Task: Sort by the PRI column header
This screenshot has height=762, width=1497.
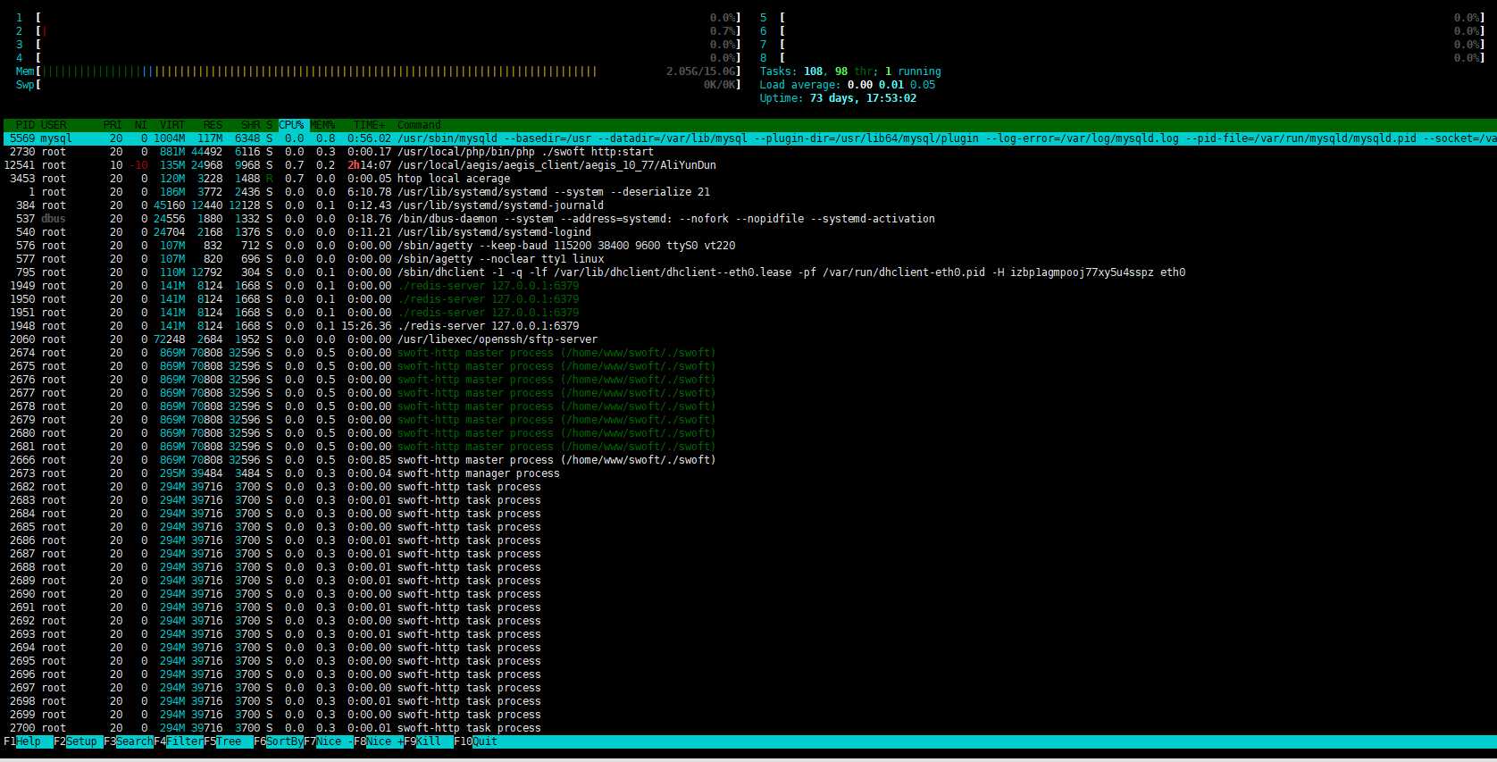Action: pos(113,125)
